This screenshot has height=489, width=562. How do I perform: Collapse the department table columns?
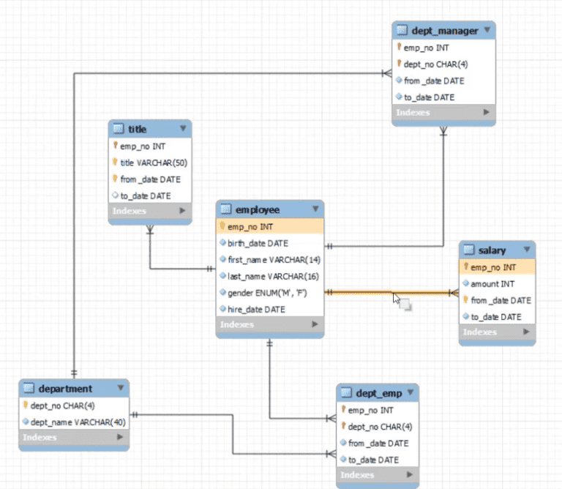[x=121, y=388]
